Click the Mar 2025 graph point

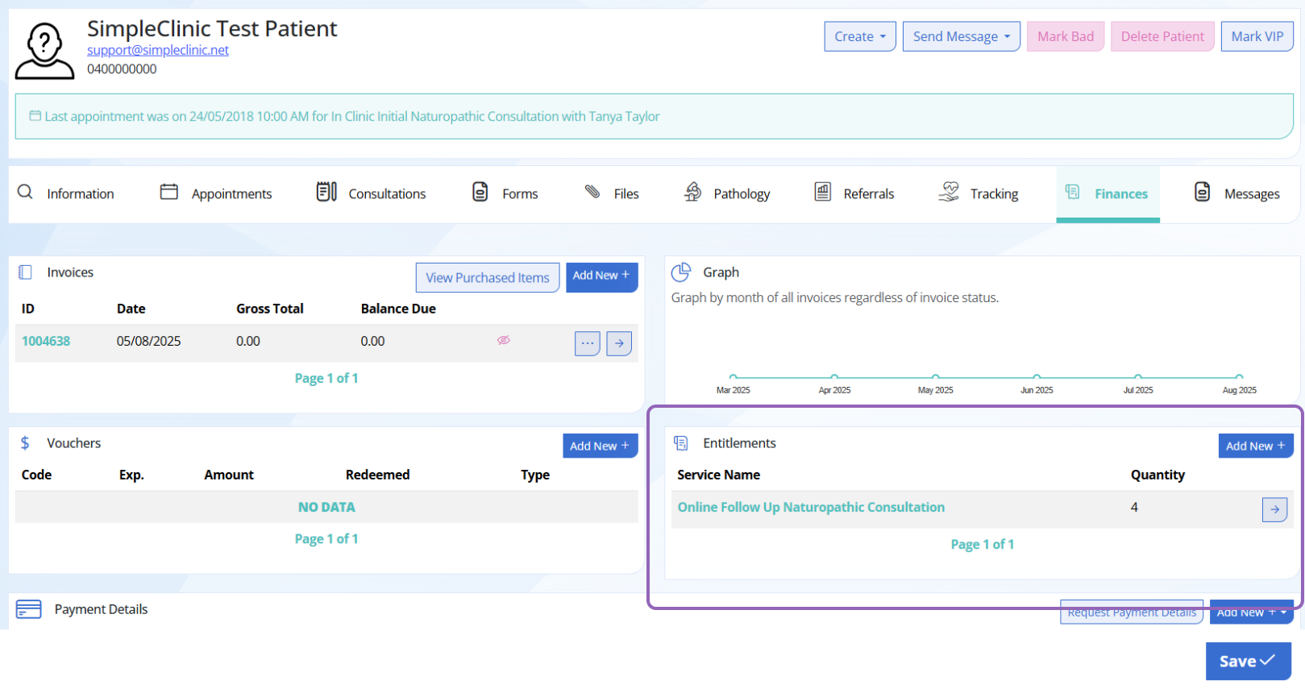(x=733, y=376)
